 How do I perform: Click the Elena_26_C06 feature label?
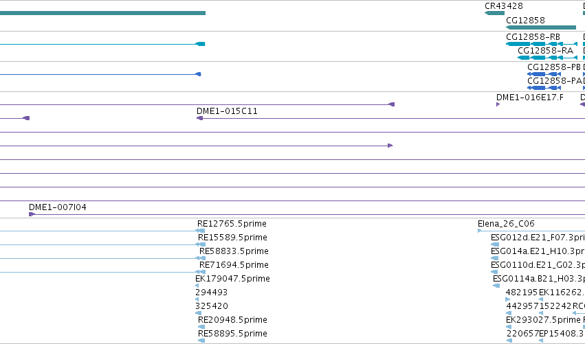(x=506, y=224)
